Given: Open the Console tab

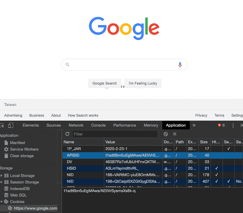Looking at the screenshot, I should [98, 125].
